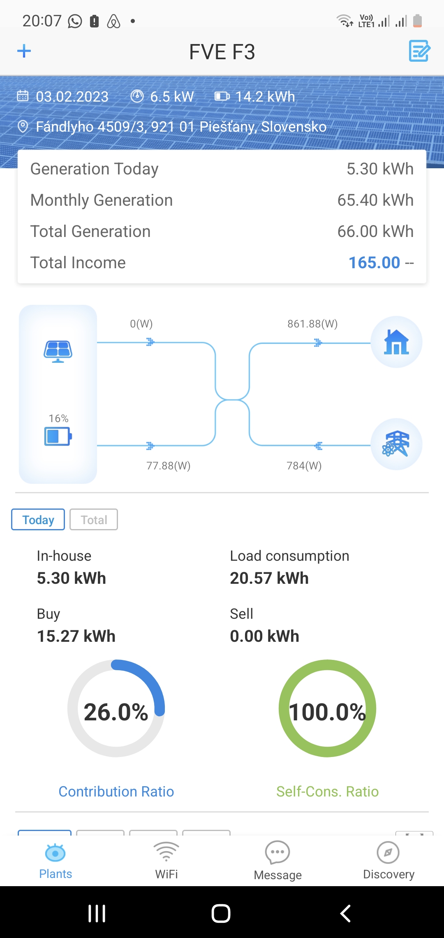Image resolution: width=444 pixels, height=938 pixels.
Task: Tap the battery icon showing 16%
Action: pos(58,436)
